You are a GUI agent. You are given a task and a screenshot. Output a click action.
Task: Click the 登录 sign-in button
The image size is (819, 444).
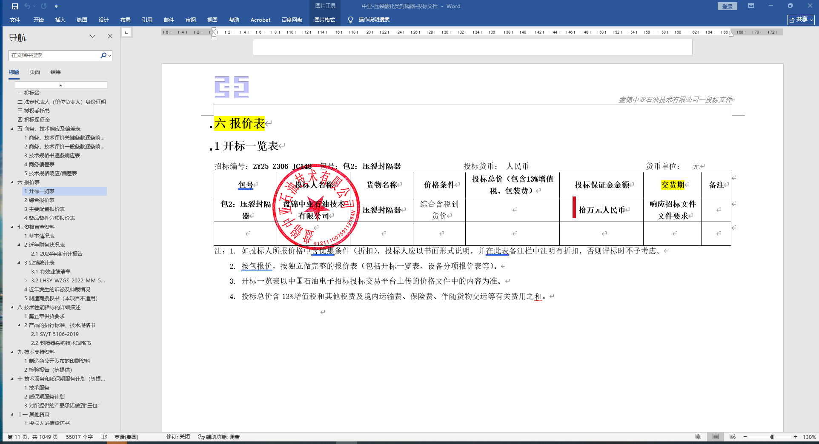727,6
